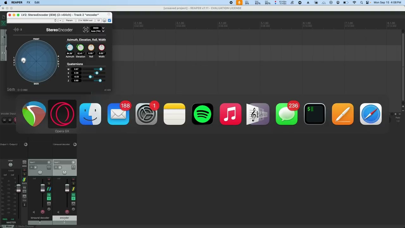405x228 pixels.
Task: Switch to Mixer tab
Action: (9, 226)
